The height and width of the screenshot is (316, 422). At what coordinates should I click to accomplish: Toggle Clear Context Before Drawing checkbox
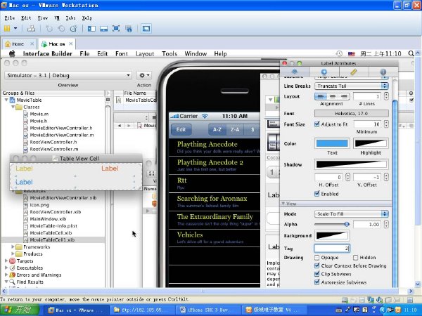click(x=316, y=265)
